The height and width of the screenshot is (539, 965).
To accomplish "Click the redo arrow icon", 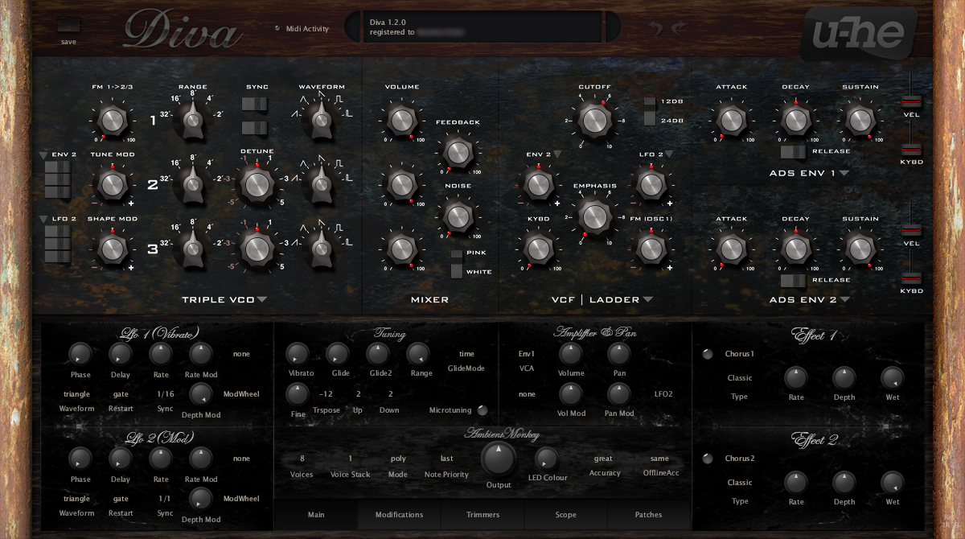I will 678,28.
